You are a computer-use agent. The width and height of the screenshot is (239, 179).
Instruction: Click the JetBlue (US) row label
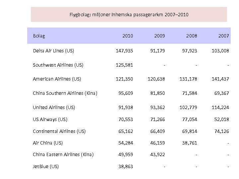[x=46, y=166]
